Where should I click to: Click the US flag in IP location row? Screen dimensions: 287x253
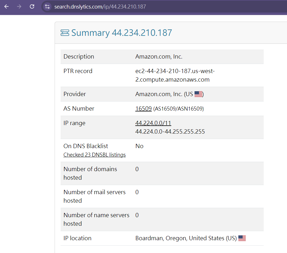(242, 238)
